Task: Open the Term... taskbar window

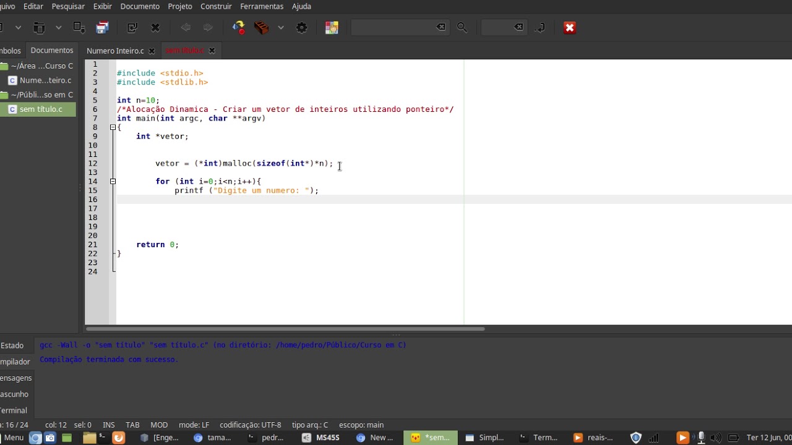Action: [x=540, y=438]
